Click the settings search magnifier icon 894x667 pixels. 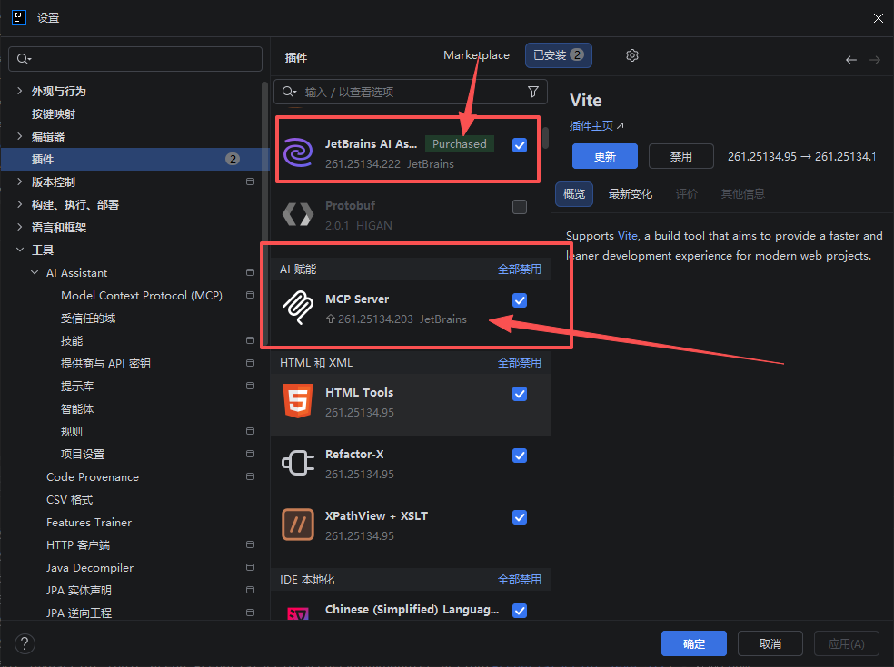[24, 59]
